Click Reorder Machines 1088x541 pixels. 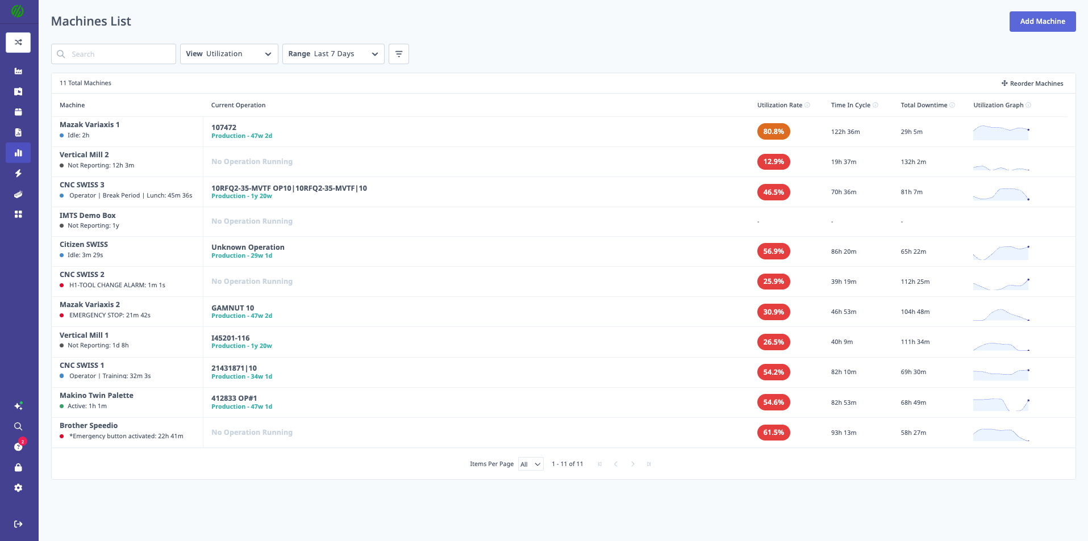1032,83
